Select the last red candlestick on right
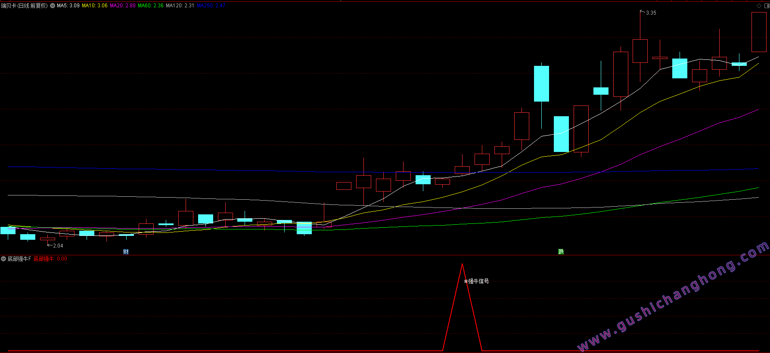 (759, 32)
